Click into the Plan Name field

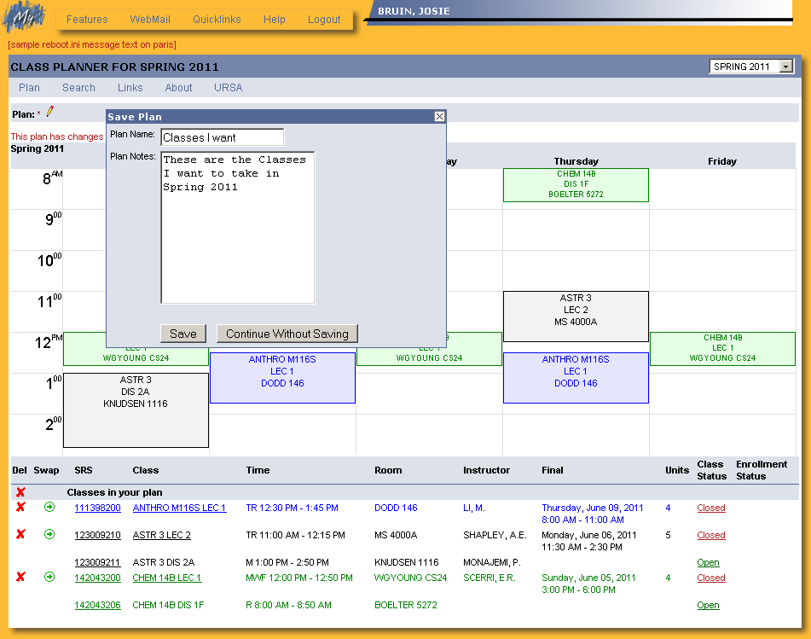(x=222, y=137)
